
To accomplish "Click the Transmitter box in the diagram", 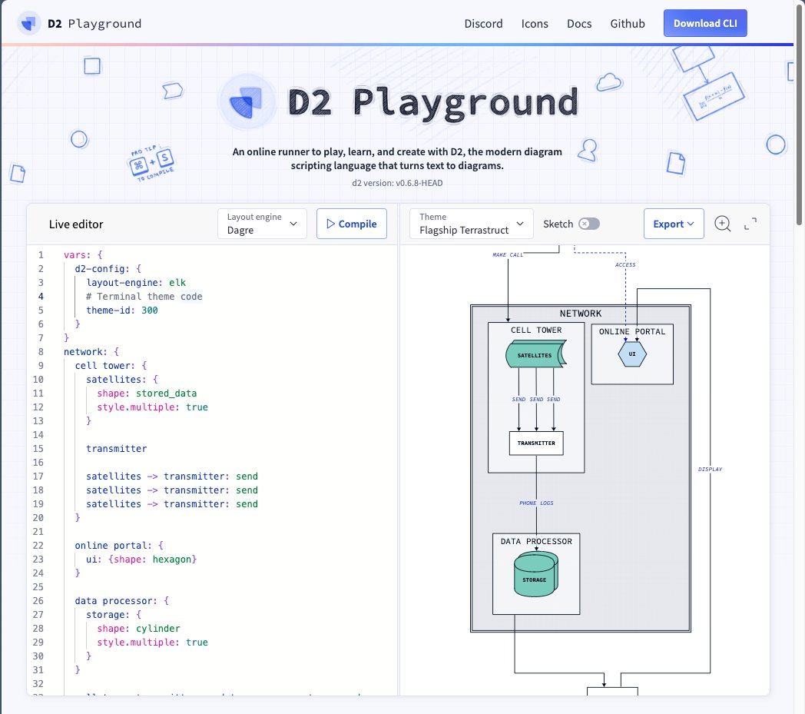I will (x=536, y=443).
